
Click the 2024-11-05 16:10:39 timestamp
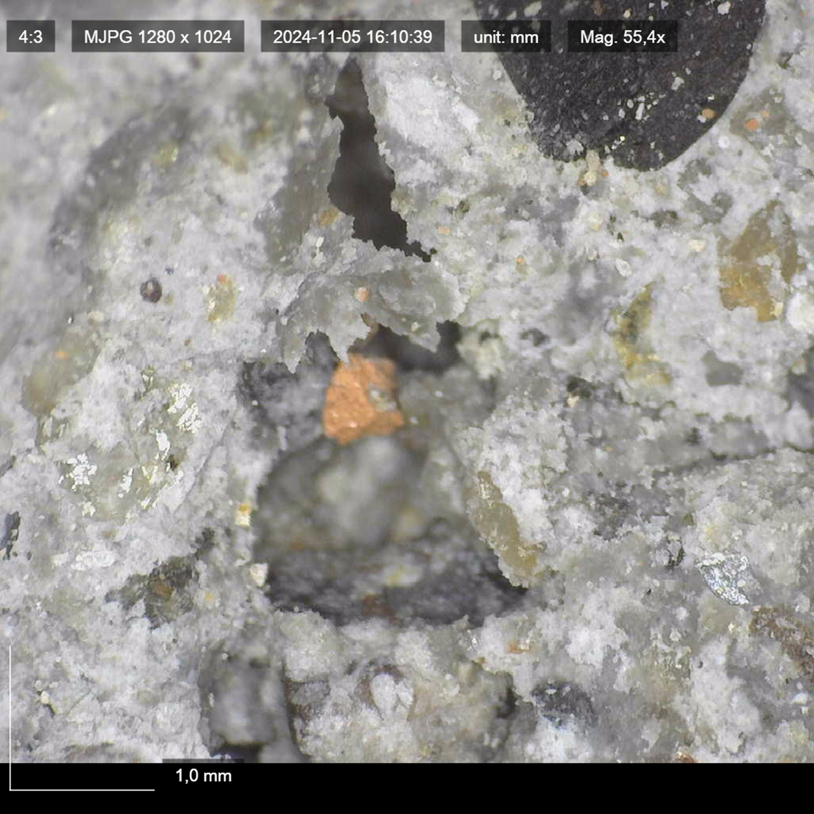point(352,37)
